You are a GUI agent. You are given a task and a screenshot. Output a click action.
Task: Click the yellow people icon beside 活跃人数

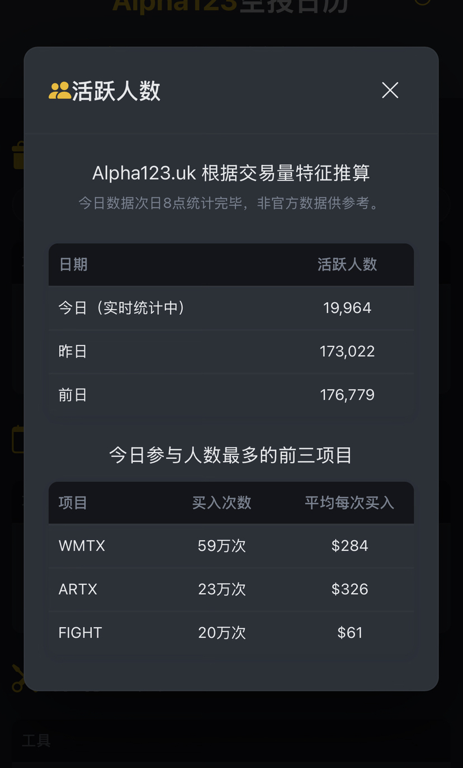pos(59,91)
